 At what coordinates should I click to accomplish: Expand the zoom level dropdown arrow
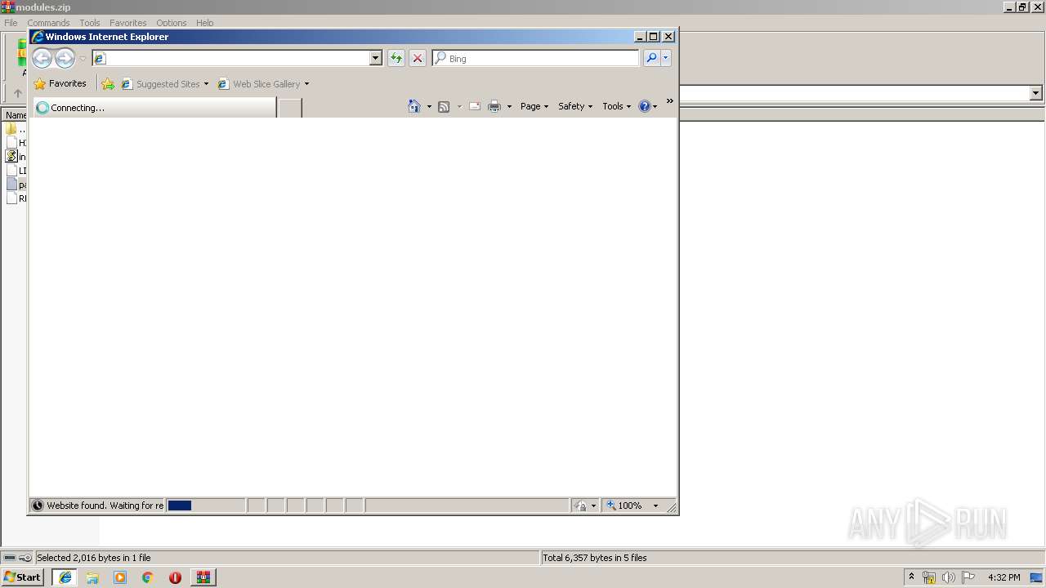pyautogui.click(x=655, y=506)
